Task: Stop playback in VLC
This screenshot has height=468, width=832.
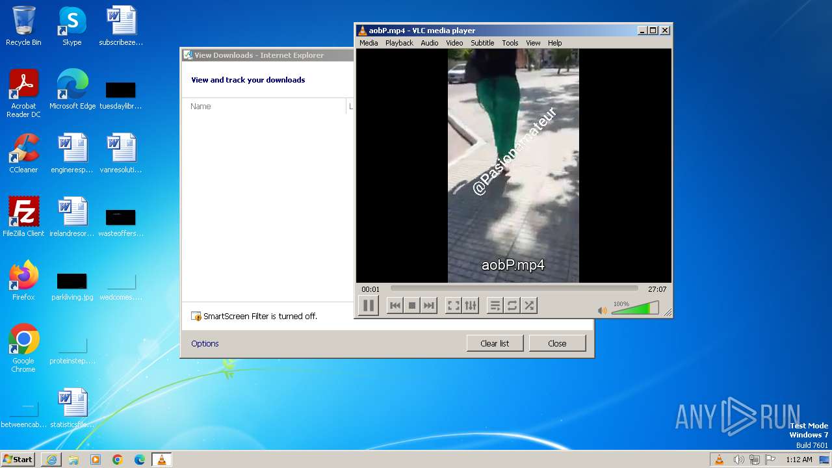Action: point(411,305)
